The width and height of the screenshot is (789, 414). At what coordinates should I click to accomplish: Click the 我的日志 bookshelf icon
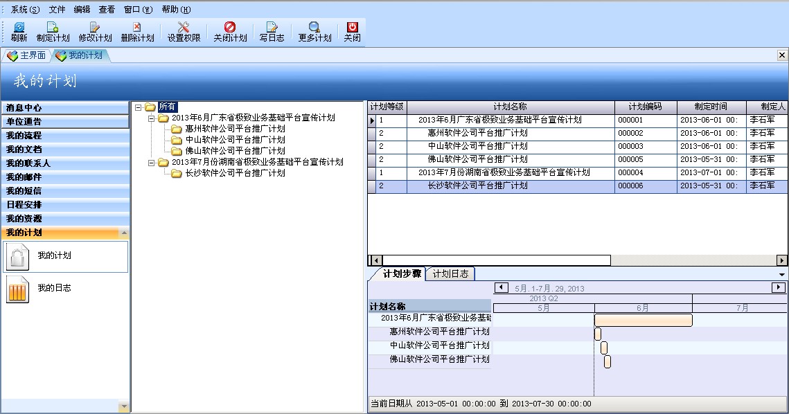pos(17,289)
